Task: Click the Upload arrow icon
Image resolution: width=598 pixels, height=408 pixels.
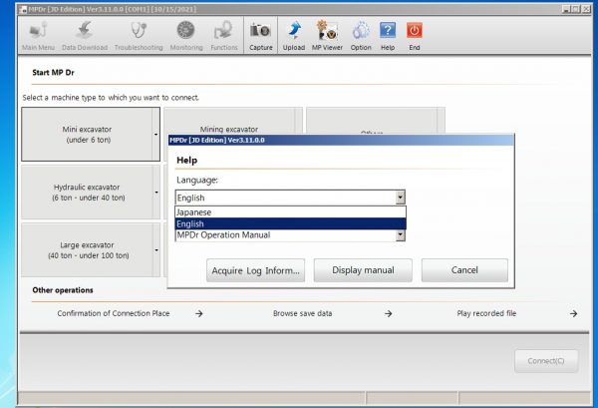Action: point(294,36)
